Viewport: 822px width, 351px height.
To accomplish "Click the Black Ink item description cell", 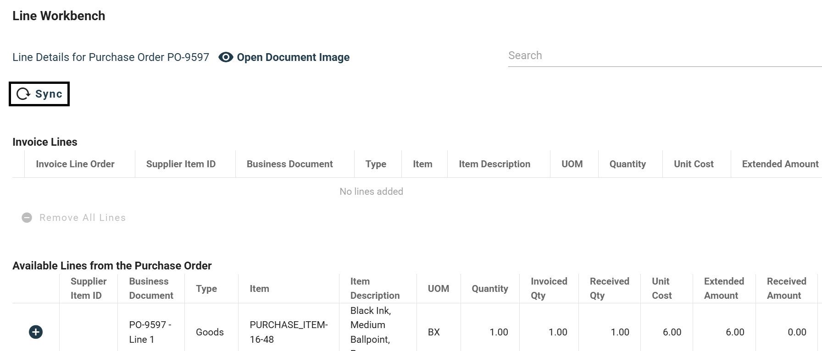I will coord(371,325).
